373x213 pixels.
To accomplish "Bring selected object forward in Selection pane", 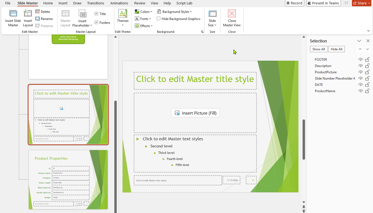I will tap(360, 49).
